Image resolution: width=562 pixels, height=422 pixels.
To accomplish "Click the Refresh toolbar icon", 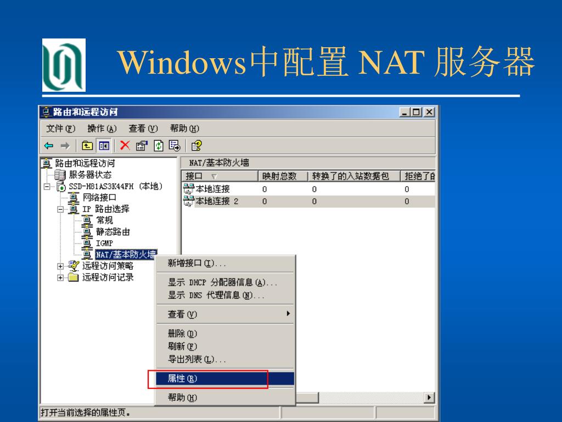I will [159, 146].
